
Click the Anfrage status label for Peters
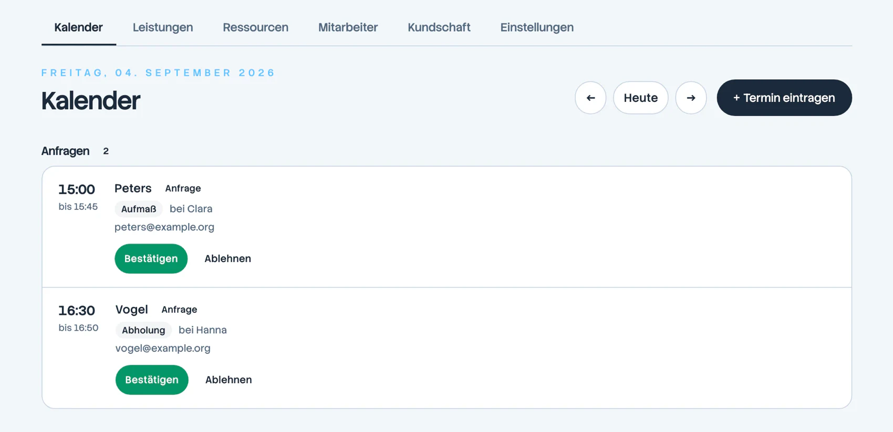(x=183, y=188)
